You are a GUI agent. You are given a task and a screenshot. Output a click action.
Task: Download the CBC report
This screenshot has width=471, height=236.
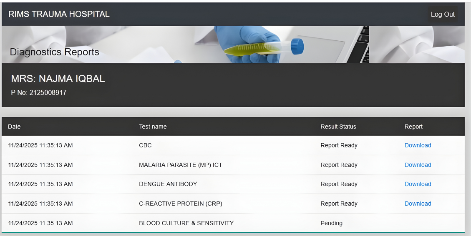click(418, 145)
